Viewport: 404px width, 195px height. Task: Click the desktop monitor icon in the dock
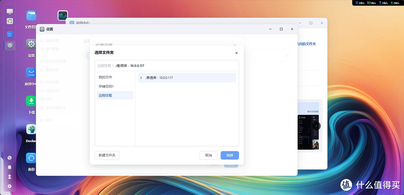10,11
